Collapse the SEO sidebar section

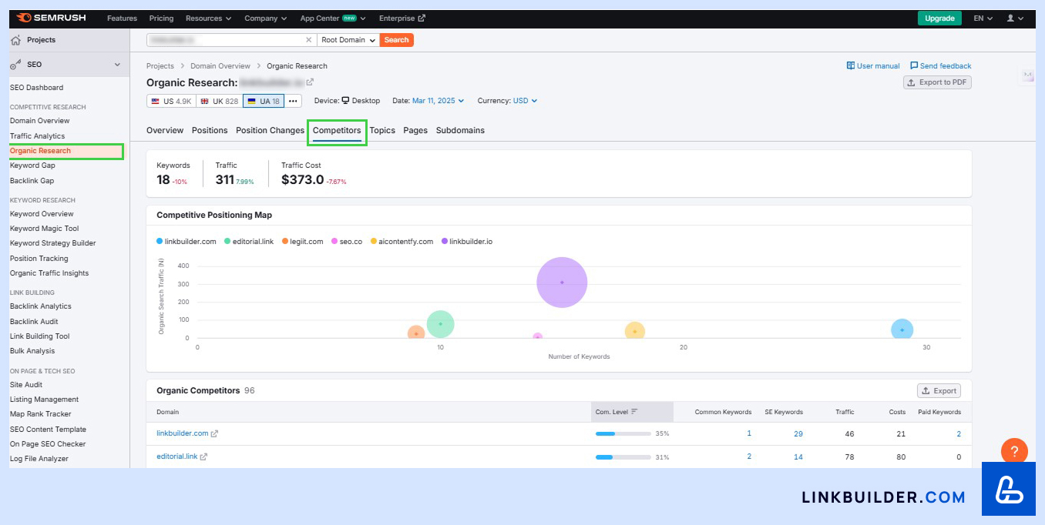[117, 65]
